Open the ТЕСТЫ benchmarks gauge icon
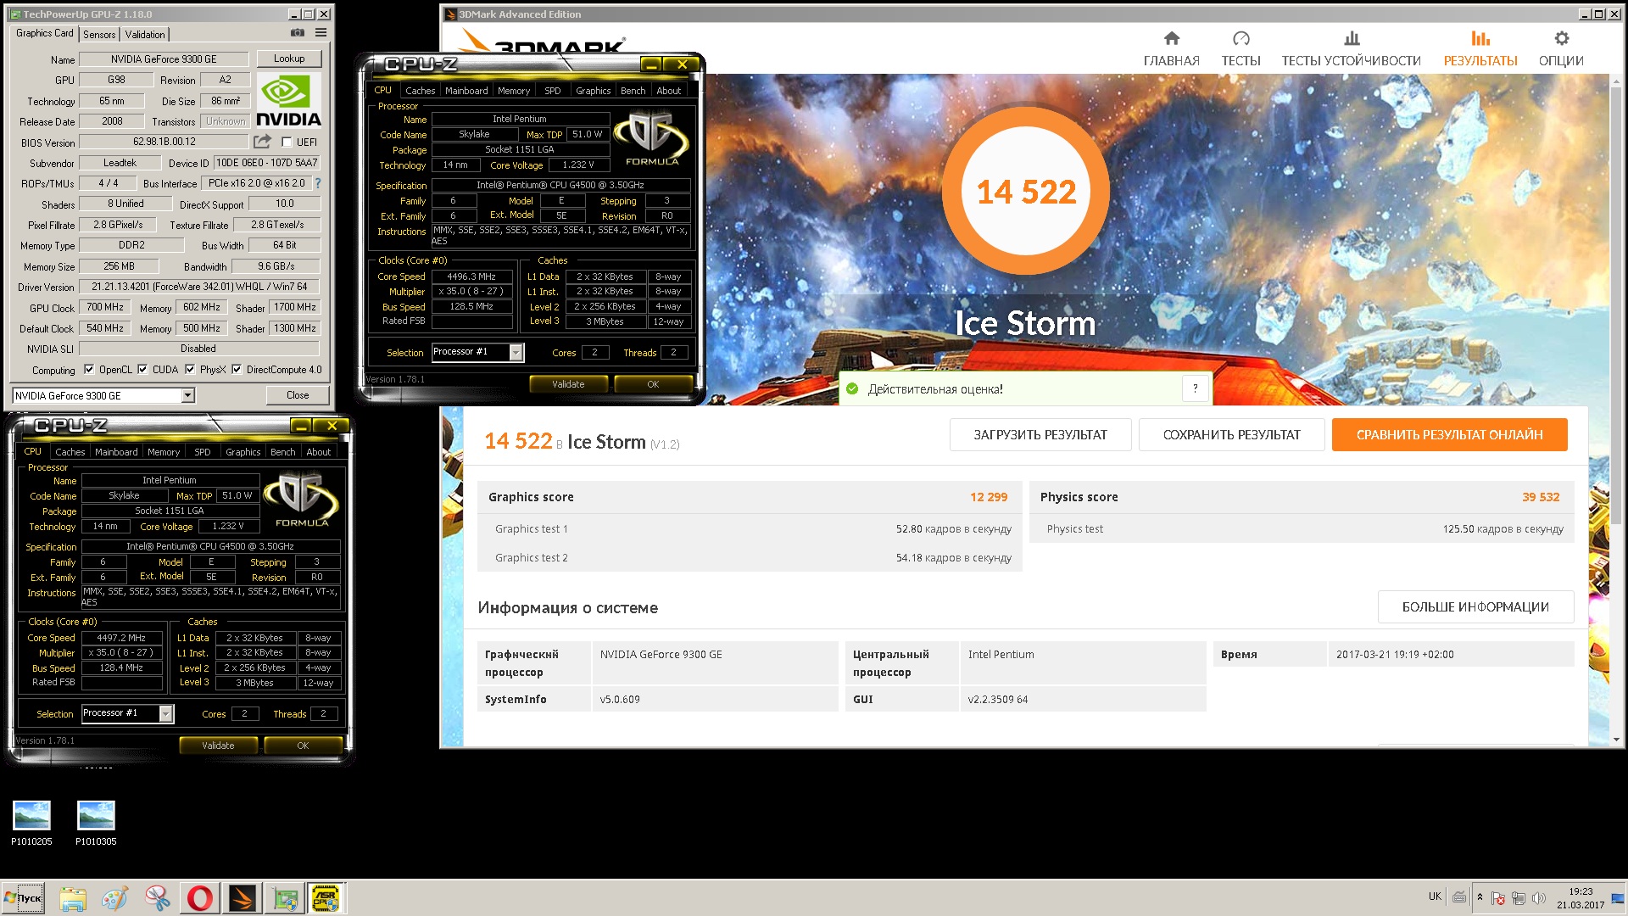Viewport: 1628px width, 916px height. tap(1241, 38)
